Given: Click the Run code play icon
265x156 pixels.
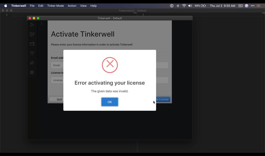Looking at the screenshot, I should coord(32,25).
